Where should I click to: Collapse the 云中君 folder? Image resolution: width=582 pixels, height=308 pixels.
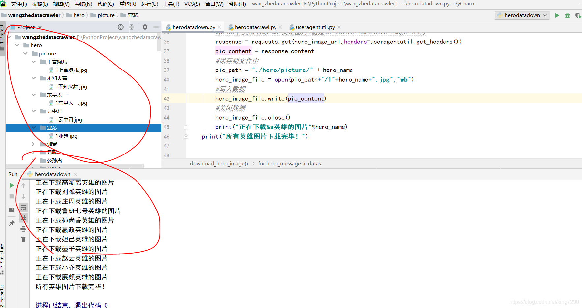tap(34, 111)
